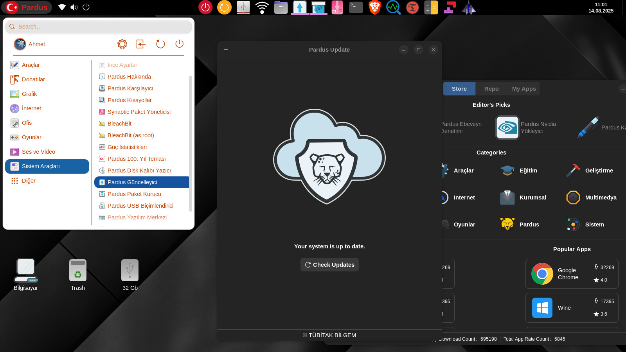Image resolution: width=626 pixels, height=352 pixels.
Task: Click the application list scrollbar in the menu
Action: click(x=191, y=144)
